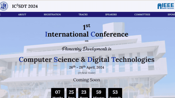Screen dimensions: 175x98
Task: Click the 59 Minutes countdown box
Action: pos(99,93)
